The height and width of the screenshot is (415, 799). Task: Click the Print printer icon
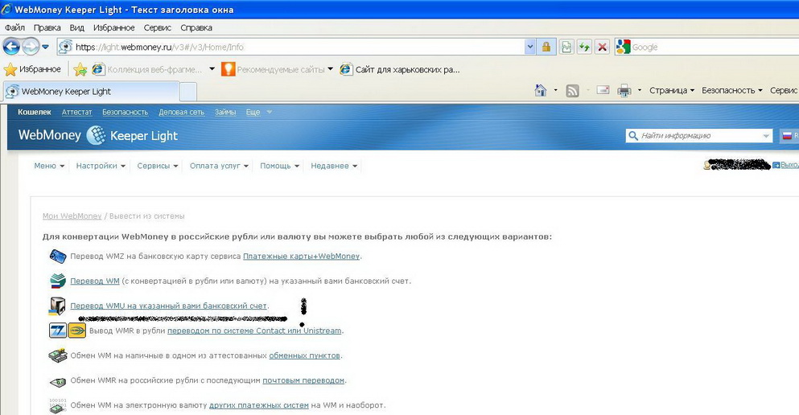(x=624, y=91)
